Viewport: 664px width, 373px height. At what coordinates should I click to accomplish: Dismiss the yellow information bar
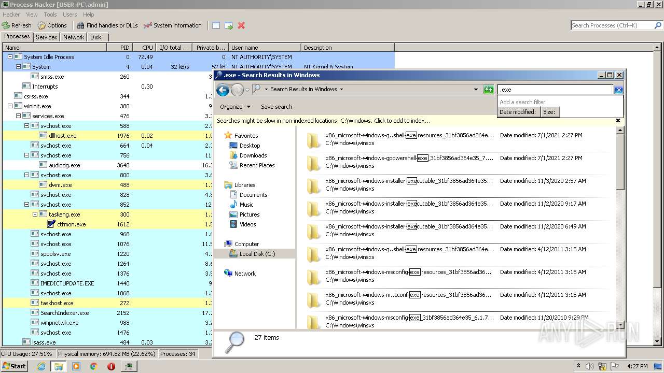coord(618,120)
